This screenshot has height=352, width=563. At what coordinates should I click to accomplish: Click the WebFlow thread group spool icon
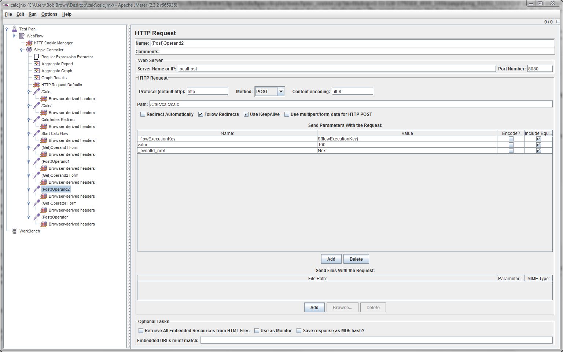[22, 36]
